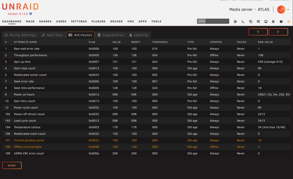Open the terminal icon
This screenshot has width=293, height=179.
pos(243,21)
